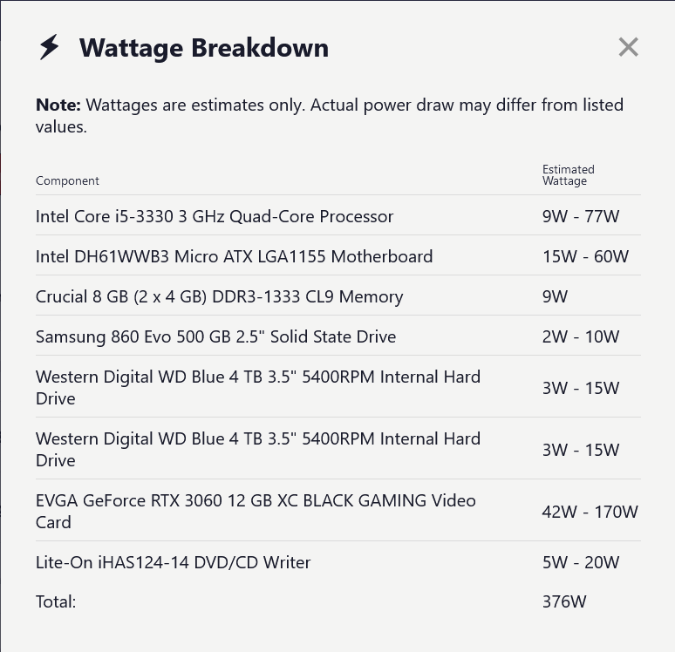Select the Intel Core i5-3330 processor row
This screenshot has height=652, width=675.
tap(215, 216)
